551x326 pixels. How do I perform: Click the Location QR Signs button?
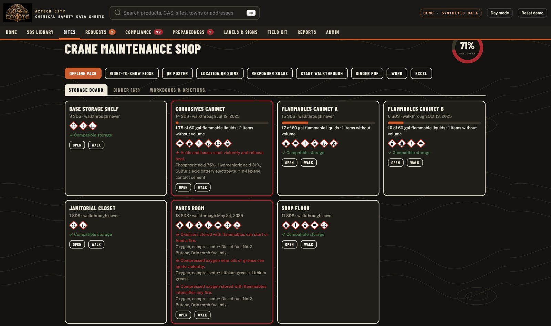220,73
